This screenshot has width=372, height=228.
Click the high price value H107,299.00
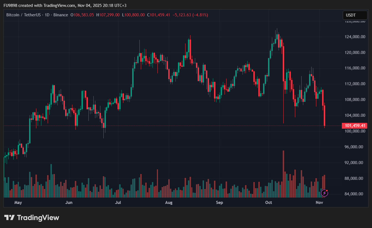[x=108, y=15]
